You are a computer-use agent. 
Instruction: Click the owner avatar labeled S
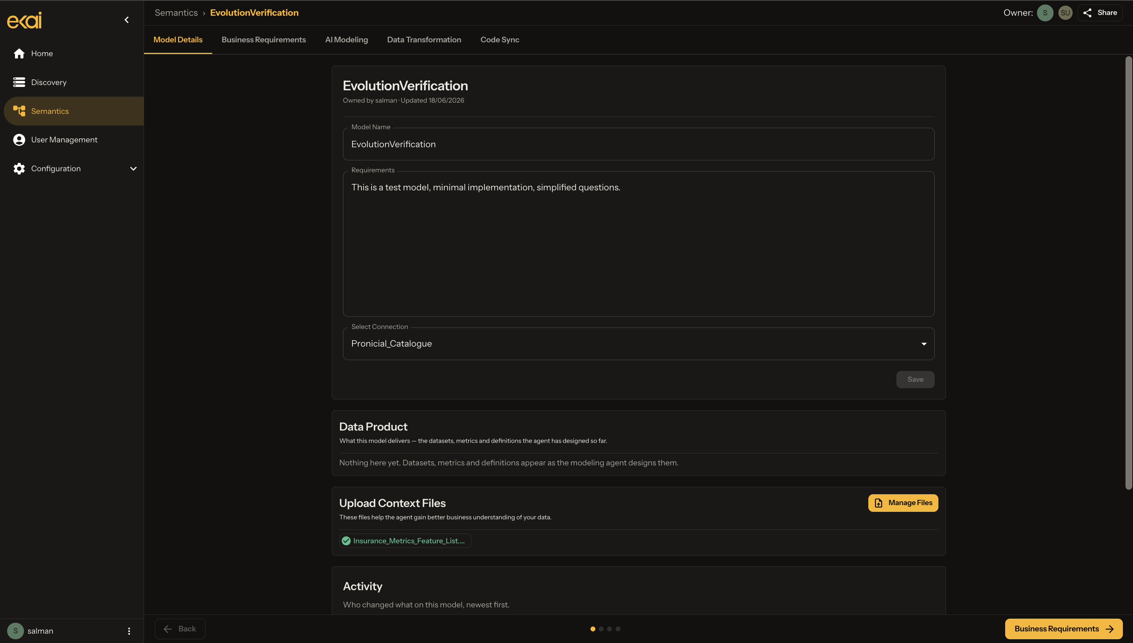(1045, 13)
